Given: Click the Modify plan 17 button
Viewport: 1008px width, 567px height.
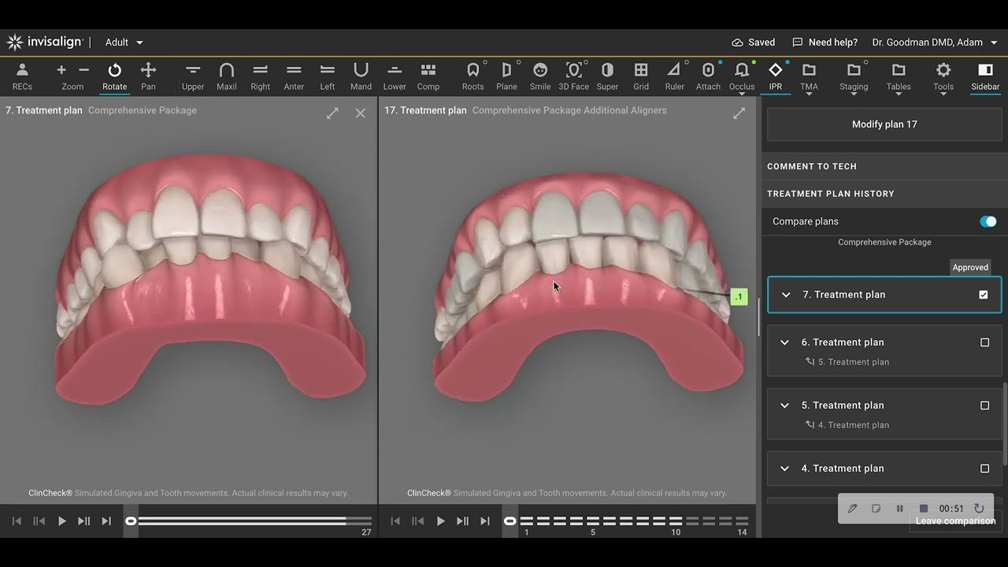Looking at the screenshot, I should tap(884, 124).
